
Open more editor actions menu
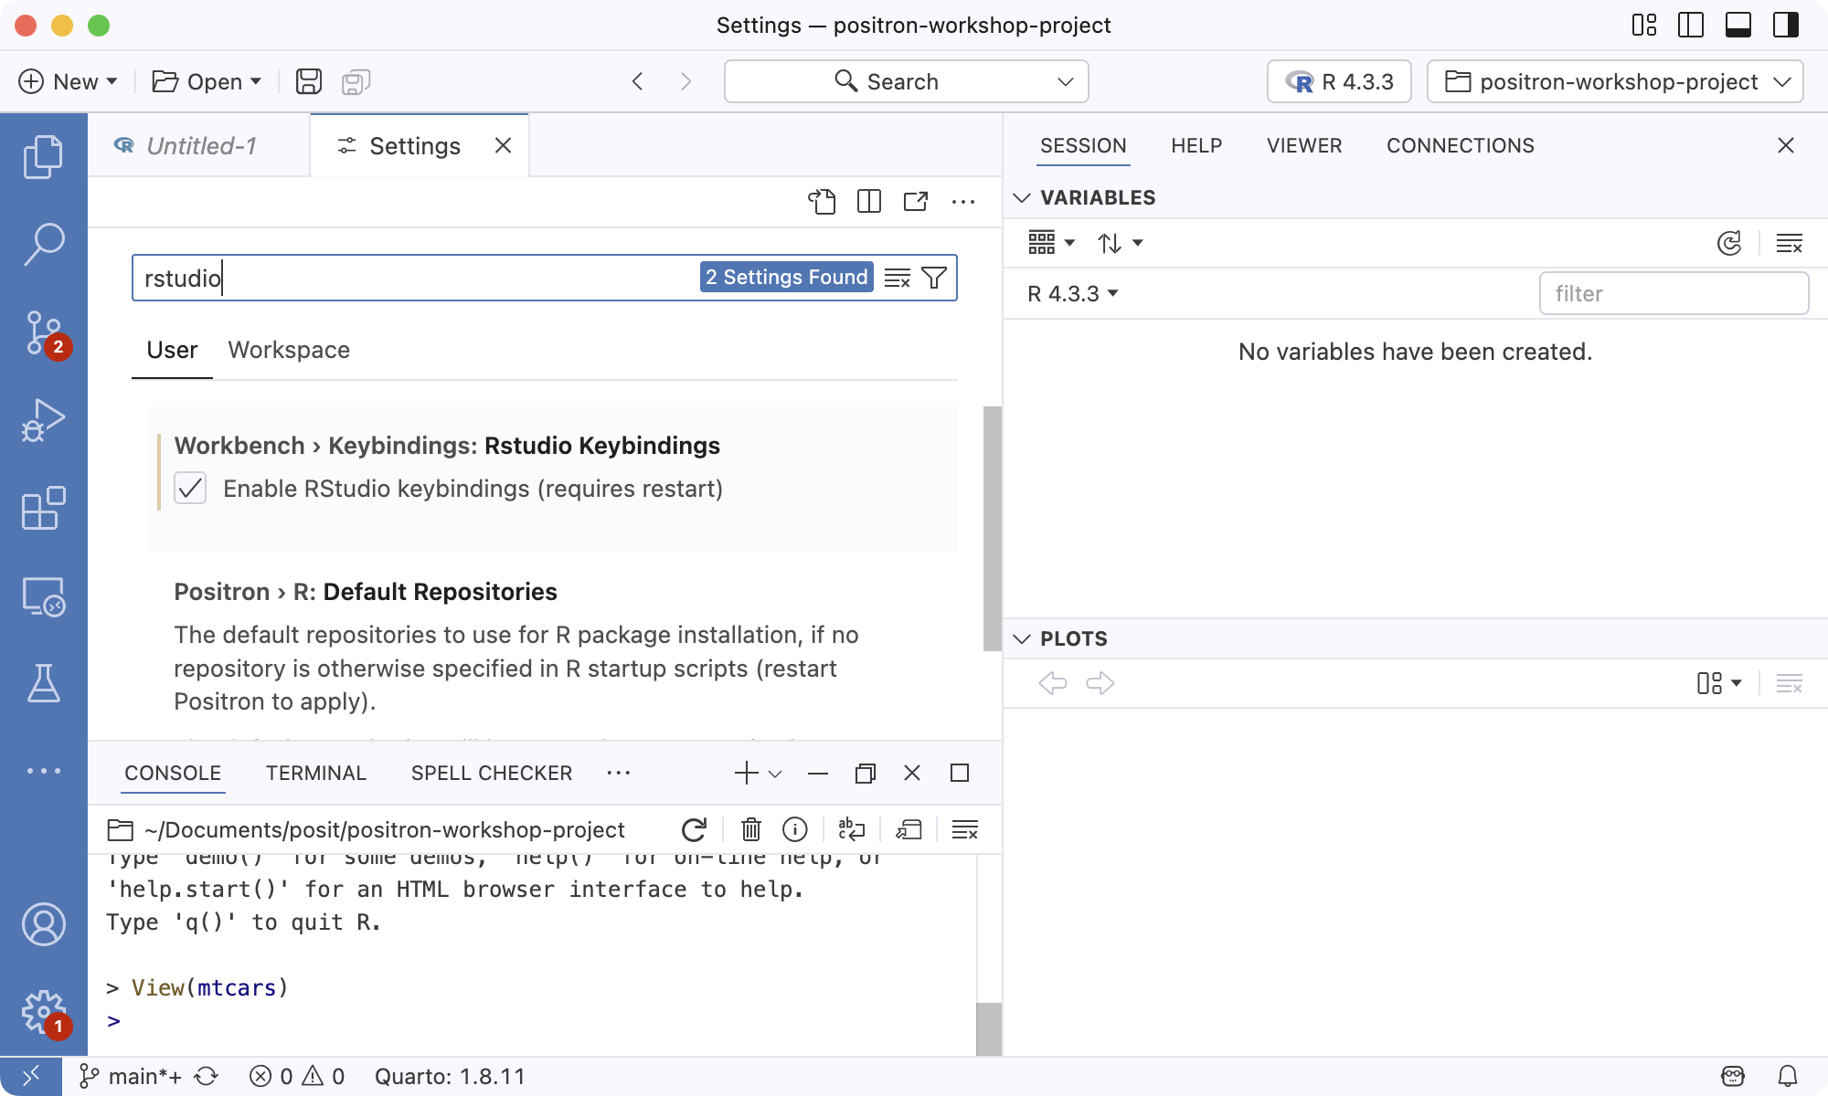(963, 201)
